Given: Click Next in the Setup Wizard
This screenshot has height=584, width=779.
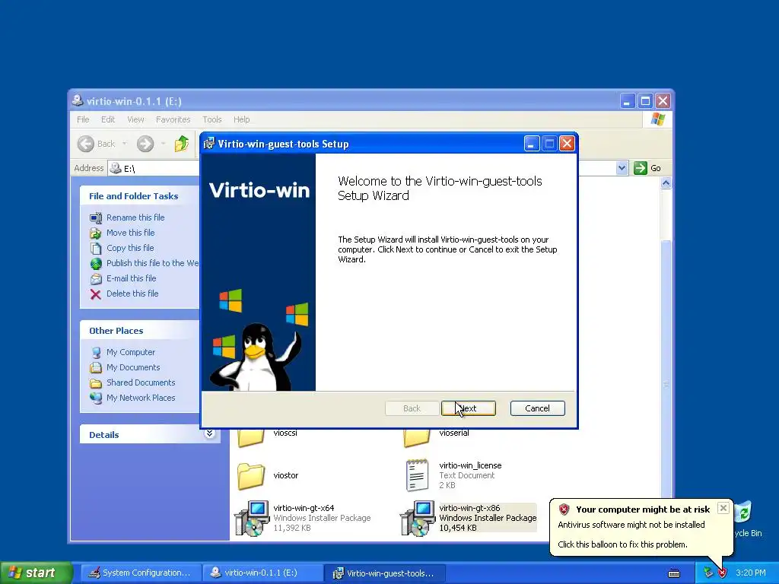Looking at the screenshot, I should tap(469, 408).
